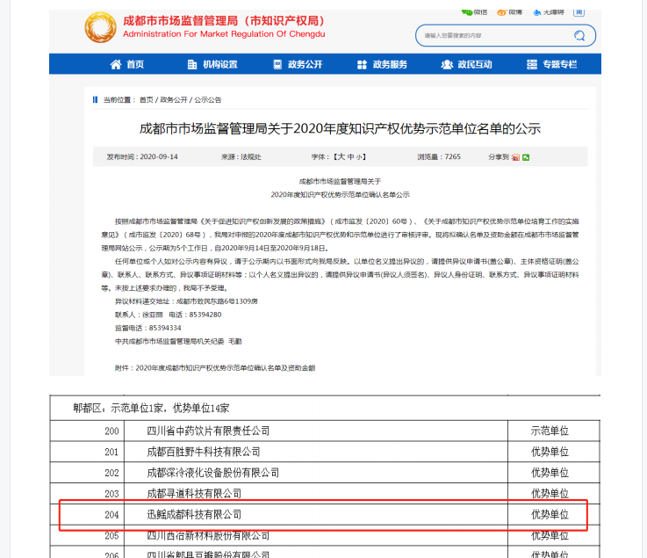
Task: Open the 政务服务 menu item
Action: tap(382, 64)
